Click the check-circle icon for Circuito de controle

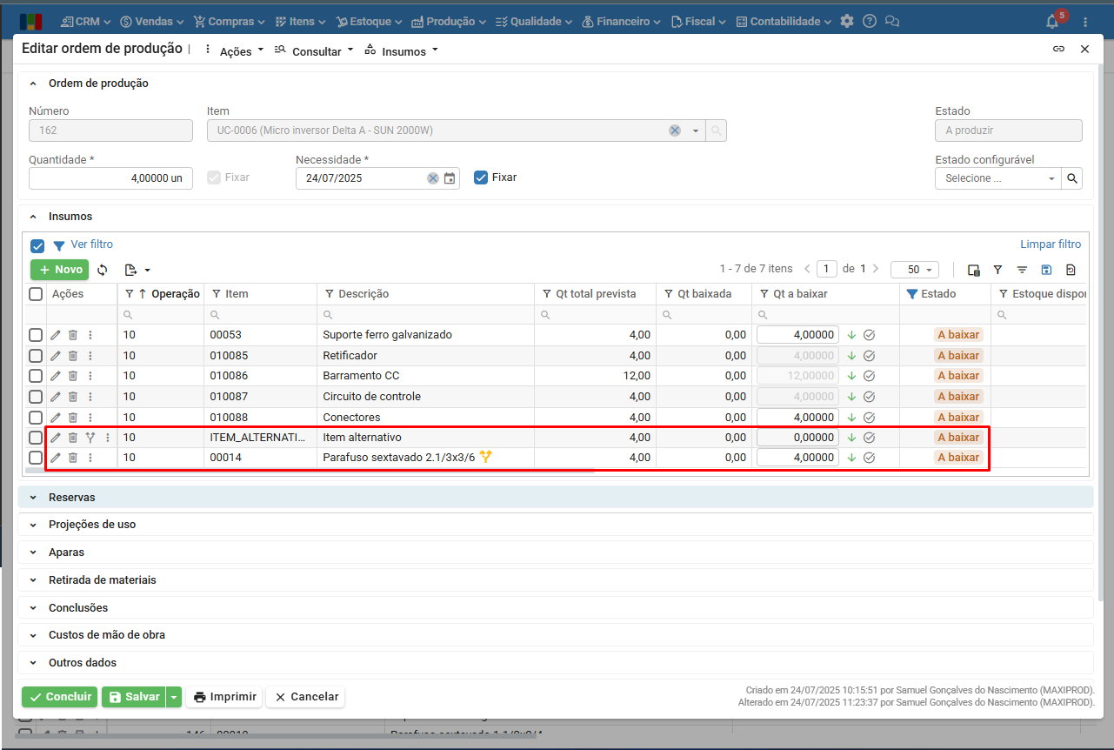(x=869, y=397)
